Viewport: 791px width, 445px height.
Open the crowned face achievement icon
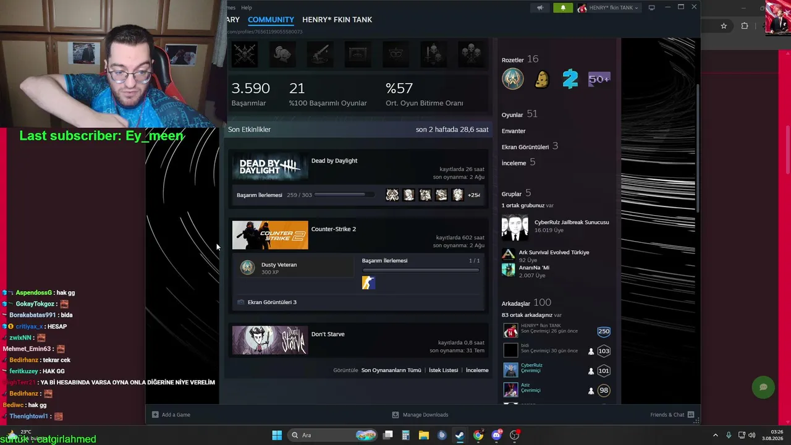(x=395, y=54)
